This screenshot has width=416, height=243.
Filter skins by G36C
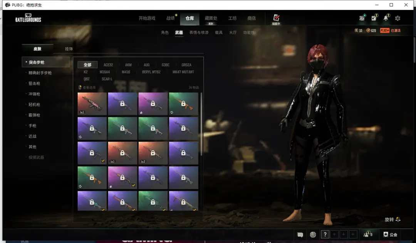click(x=166, y=65)
